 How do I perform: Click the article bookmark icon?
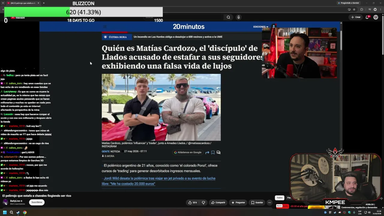pos(213,152)
